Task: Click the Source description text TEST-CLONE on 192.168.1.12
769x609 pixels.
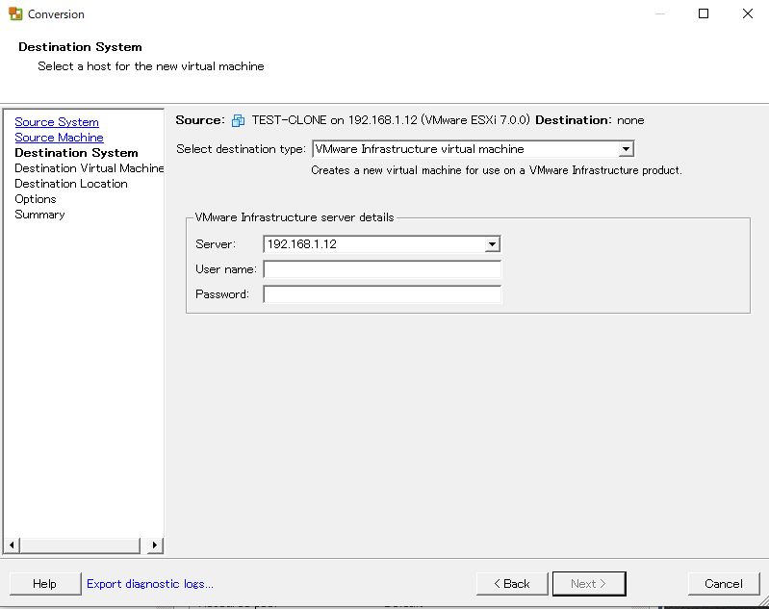Action: point(391,120)
